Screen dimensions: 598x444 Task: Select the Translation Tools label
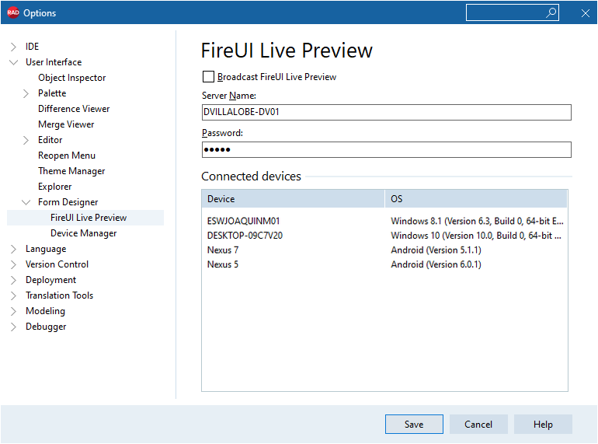pyautogui.click(x=59, y=295)
